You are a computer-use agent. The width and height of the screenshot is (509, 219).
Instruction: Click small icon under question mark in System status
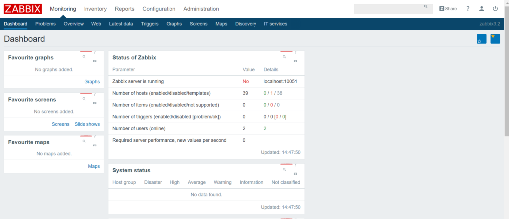click(295, 174)
